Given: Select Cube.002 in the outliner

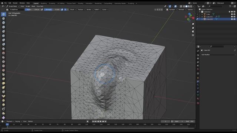Looking at the screenshot, I should coord(210,19).
